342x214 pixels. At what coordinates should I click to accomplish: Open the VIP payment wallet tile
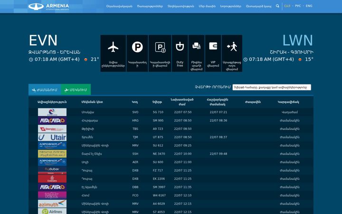point(213,53)
